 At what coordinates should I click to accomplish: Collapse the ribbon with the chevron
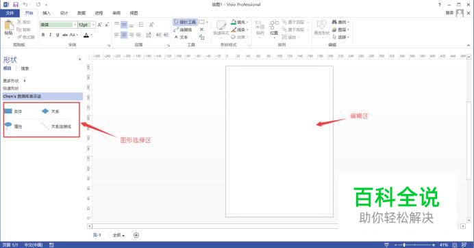(x=469, y=45)
